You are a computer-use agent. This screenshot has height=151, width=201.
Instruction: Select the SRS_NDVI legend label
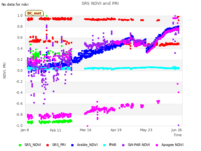(33, 145)
